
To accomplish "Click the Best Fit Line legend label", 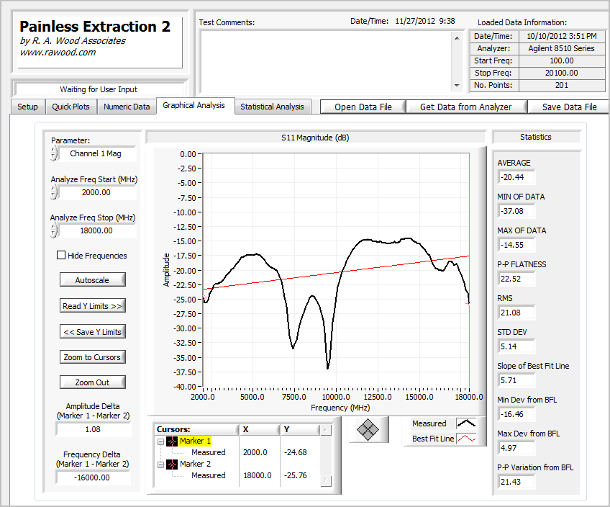I will (x=433, y=439).
